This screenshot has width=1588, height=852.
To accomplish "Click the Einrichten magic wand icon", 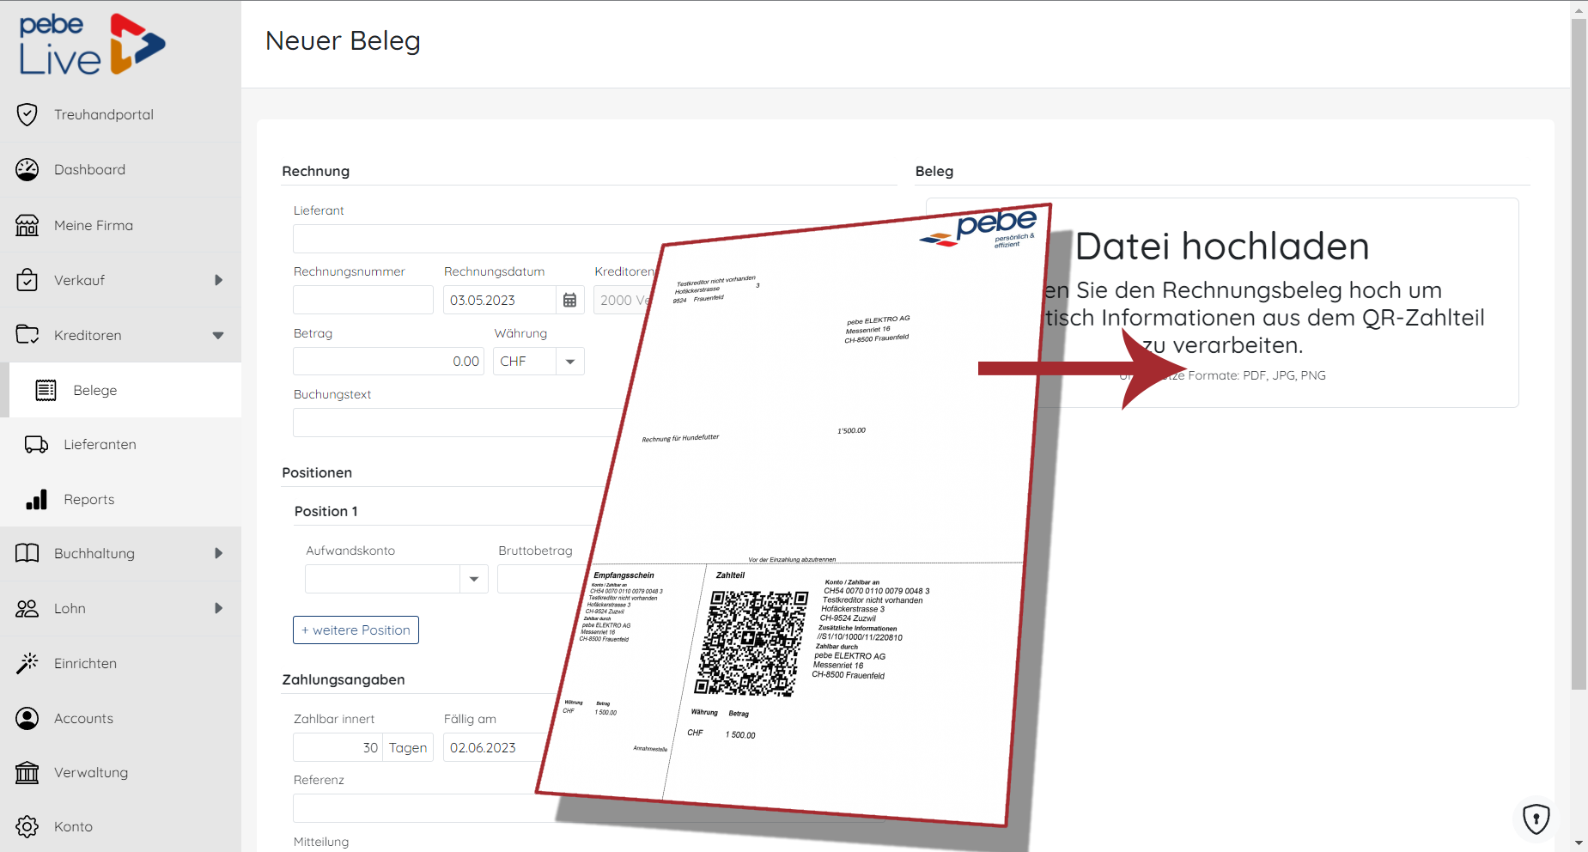I will (27, 663).
